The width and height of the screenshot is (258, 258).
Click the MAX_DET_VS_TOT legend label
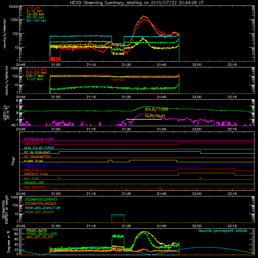coord(40,237)
